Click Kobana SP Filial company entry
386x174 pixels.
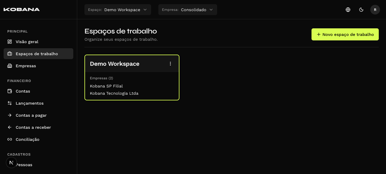click(x=106, y=86)
